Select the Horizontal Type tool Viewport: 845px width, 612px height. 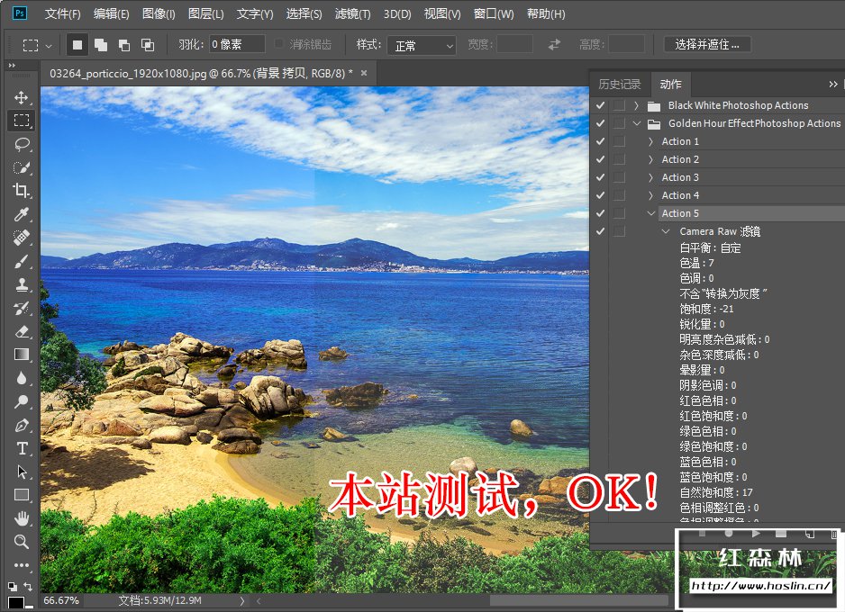coord(22,448)
